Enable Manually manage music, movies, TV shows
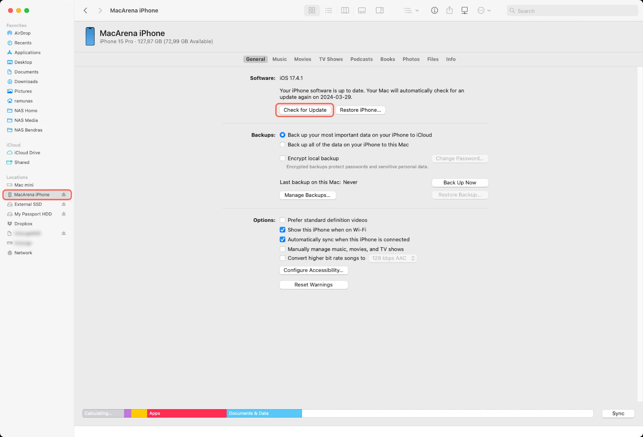This screenshot has width=643, height=437. [283, 249]
